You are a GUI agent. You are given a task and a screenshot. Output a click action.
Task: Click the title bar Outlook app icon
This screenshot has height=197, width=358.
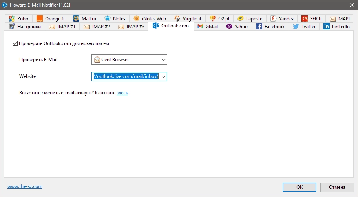(x=5, y=5)
